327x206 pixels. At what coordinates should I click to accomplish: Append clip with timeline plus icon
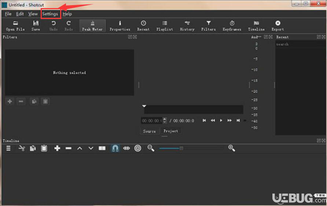[57, 148]
